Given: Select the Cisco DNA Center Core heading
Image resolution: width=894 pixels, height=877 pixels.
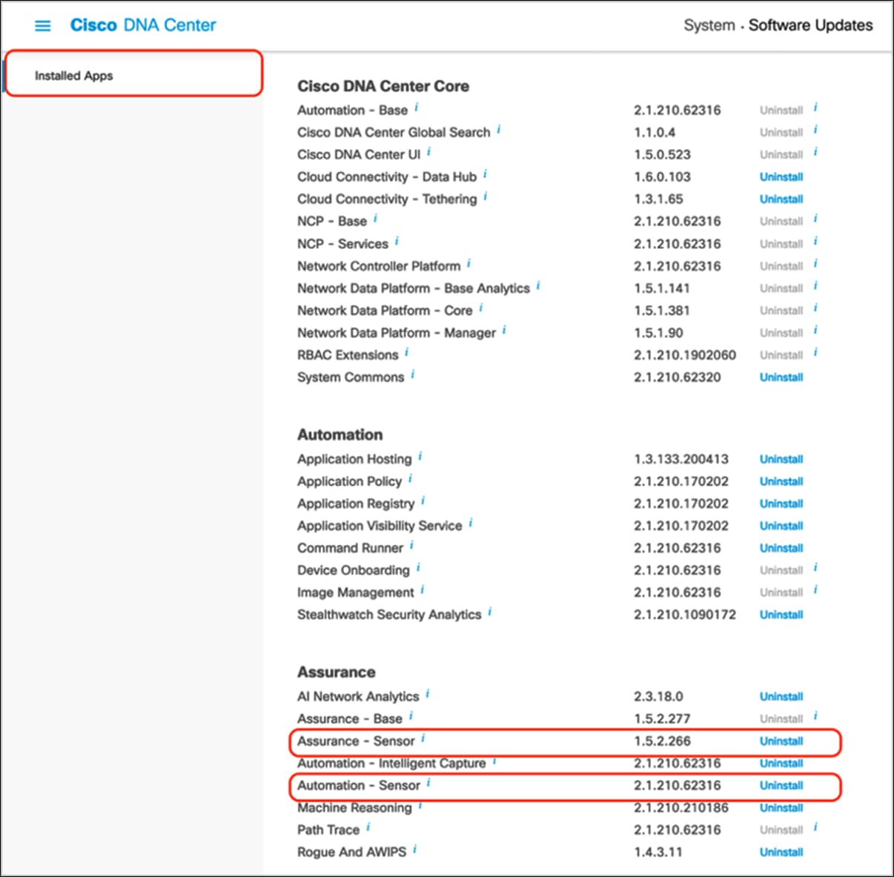Looking at the screenshot, I should click(383, 86).
